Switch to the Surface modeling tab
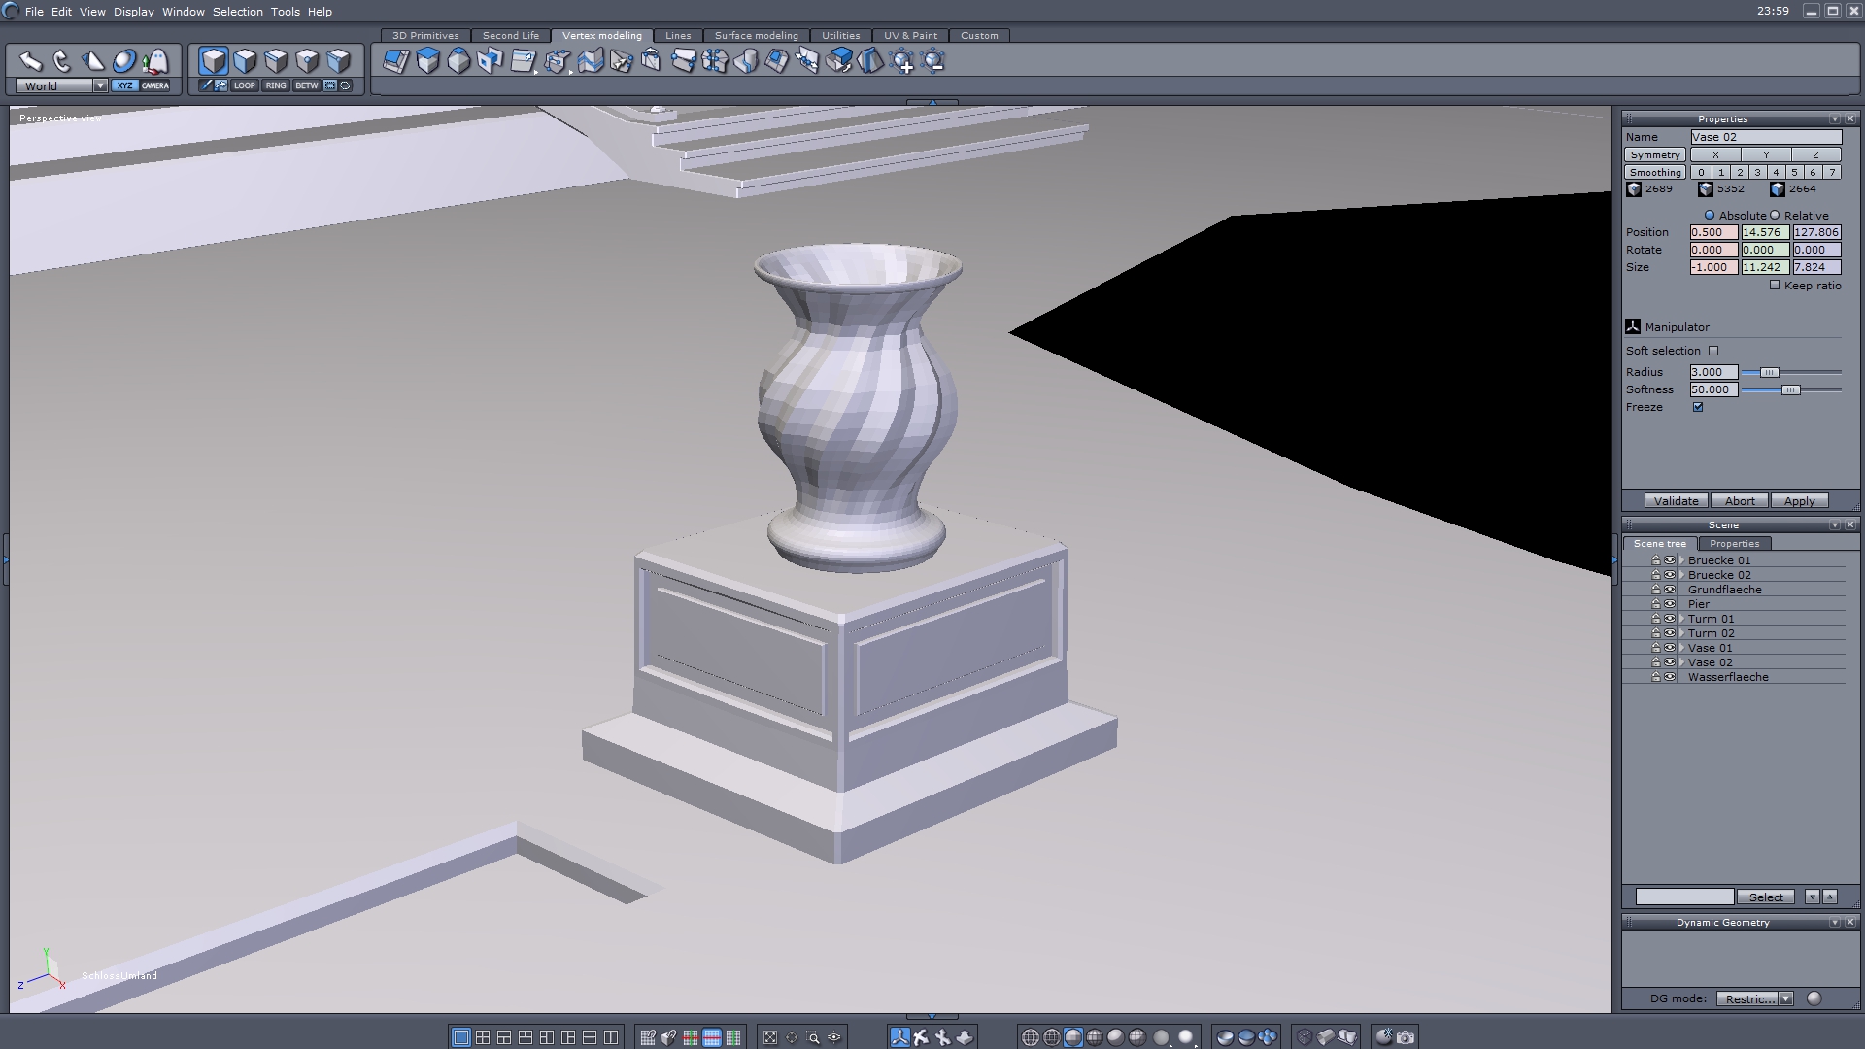The height and width of the screenshot is (1049, 1865). [756, 35]
